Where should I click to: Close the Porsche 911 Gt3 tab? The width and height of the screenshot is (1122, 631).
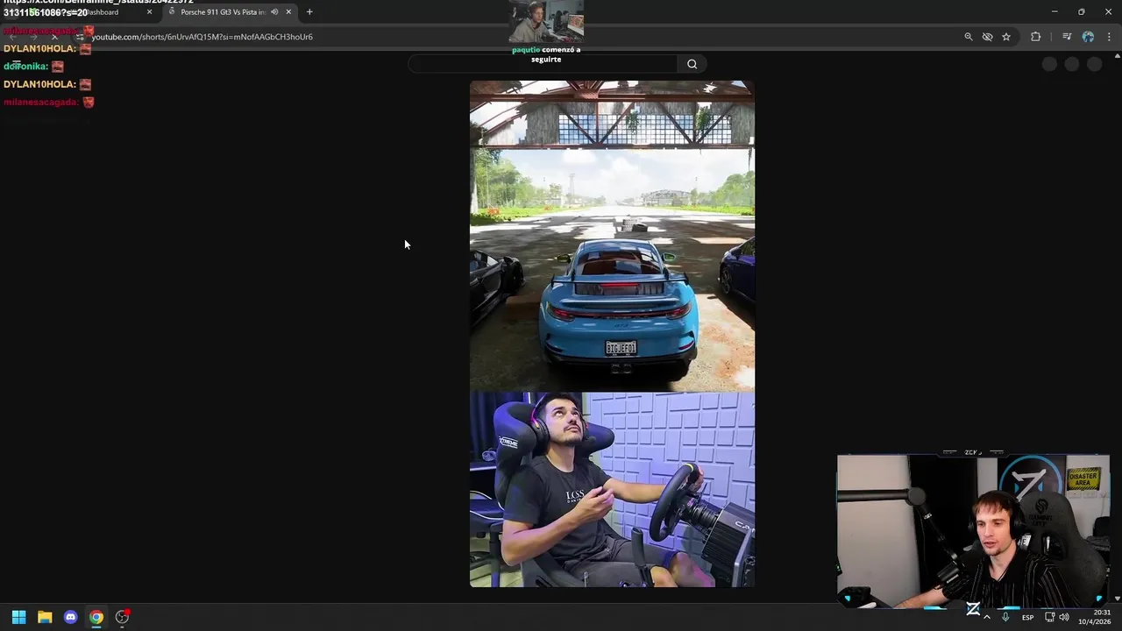(288, 12)
